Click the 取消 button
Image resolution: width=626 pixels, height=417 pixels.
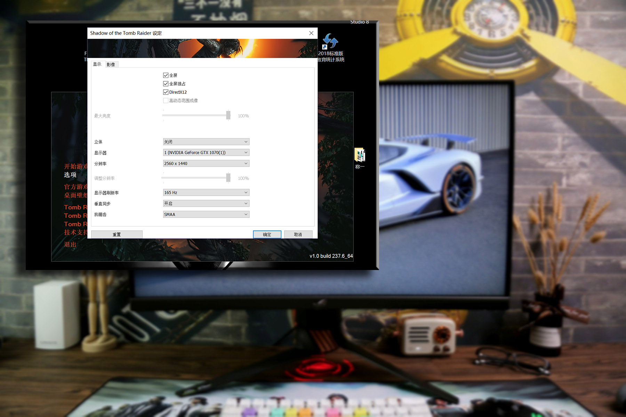[298, 235]
